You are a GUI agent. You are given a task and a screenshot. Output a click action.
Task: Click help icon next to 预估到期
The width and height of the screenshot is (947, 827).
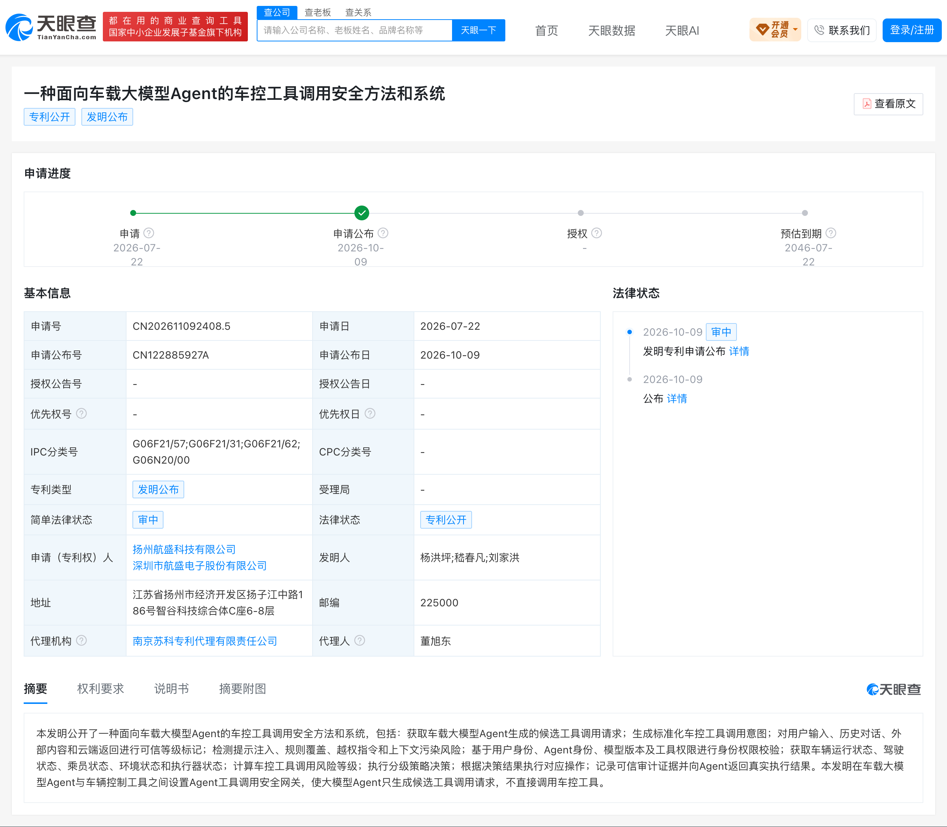(830, 233)
